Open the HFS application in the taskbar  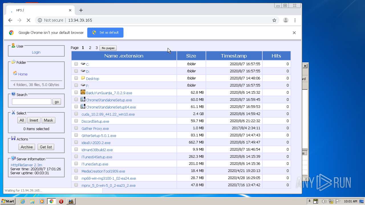point(71,201)
